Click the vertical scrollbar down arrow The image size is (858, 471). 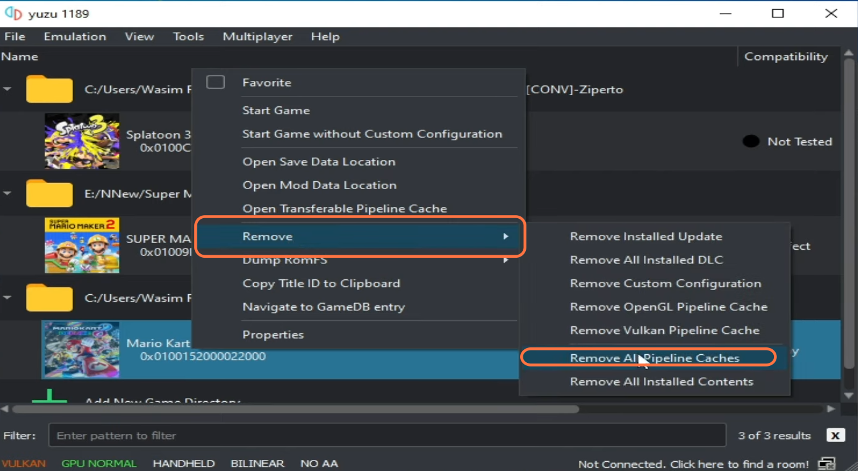(849, 396)
